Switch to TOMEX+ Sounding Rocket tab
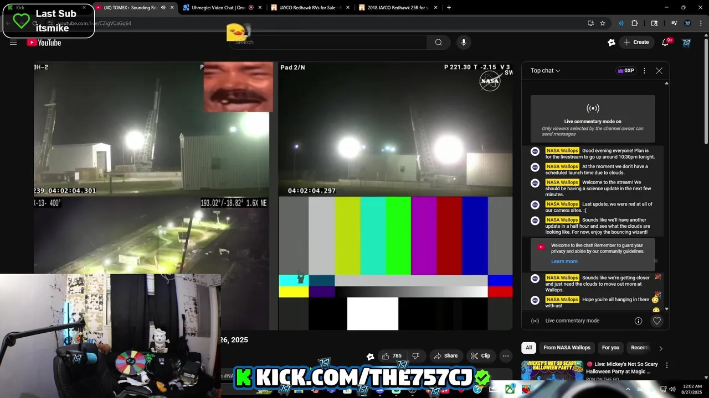 (135, 8)
